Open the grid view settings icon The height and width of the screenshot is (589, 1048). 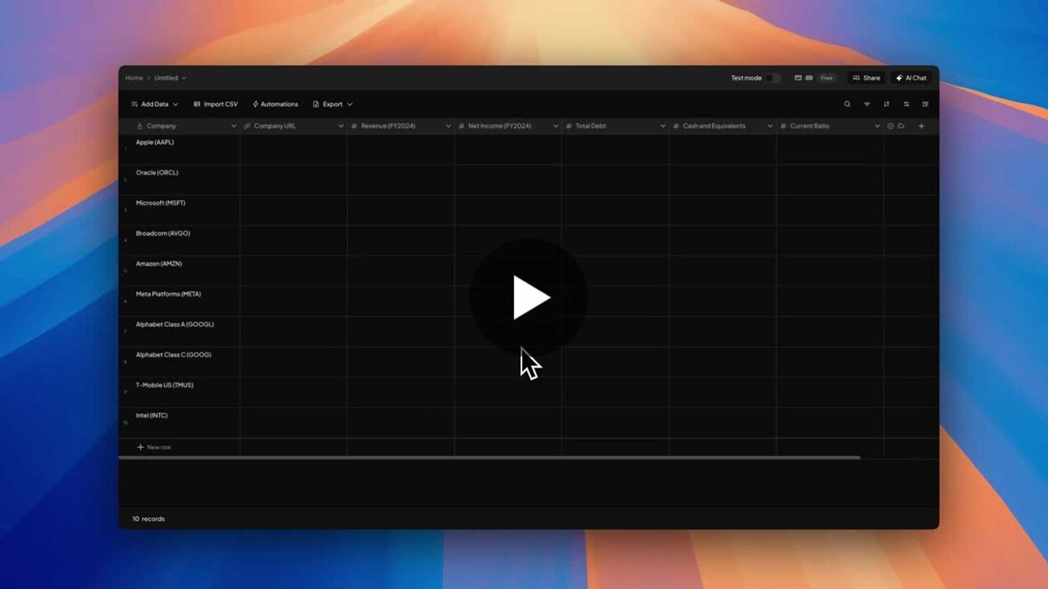point(925,104)
